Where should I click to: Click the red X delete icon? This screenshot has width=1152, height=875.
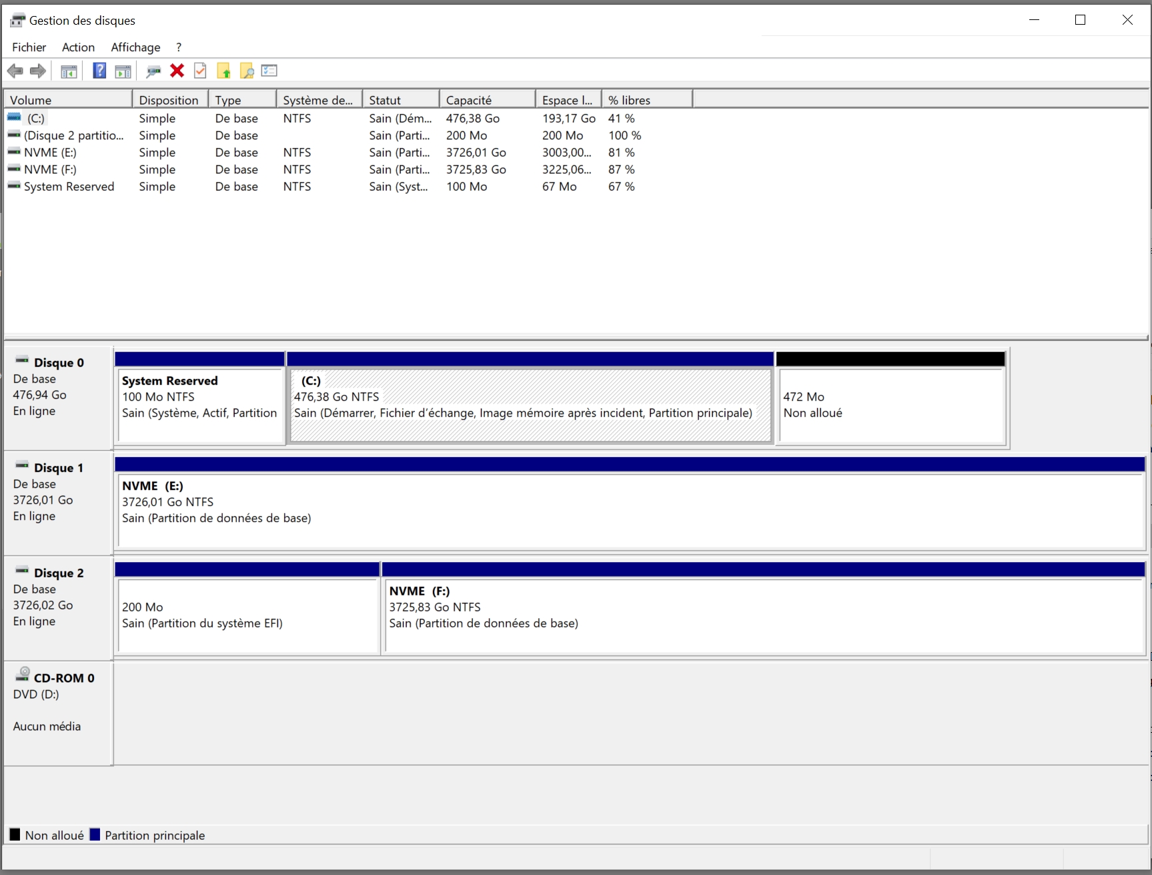(177, 71)
